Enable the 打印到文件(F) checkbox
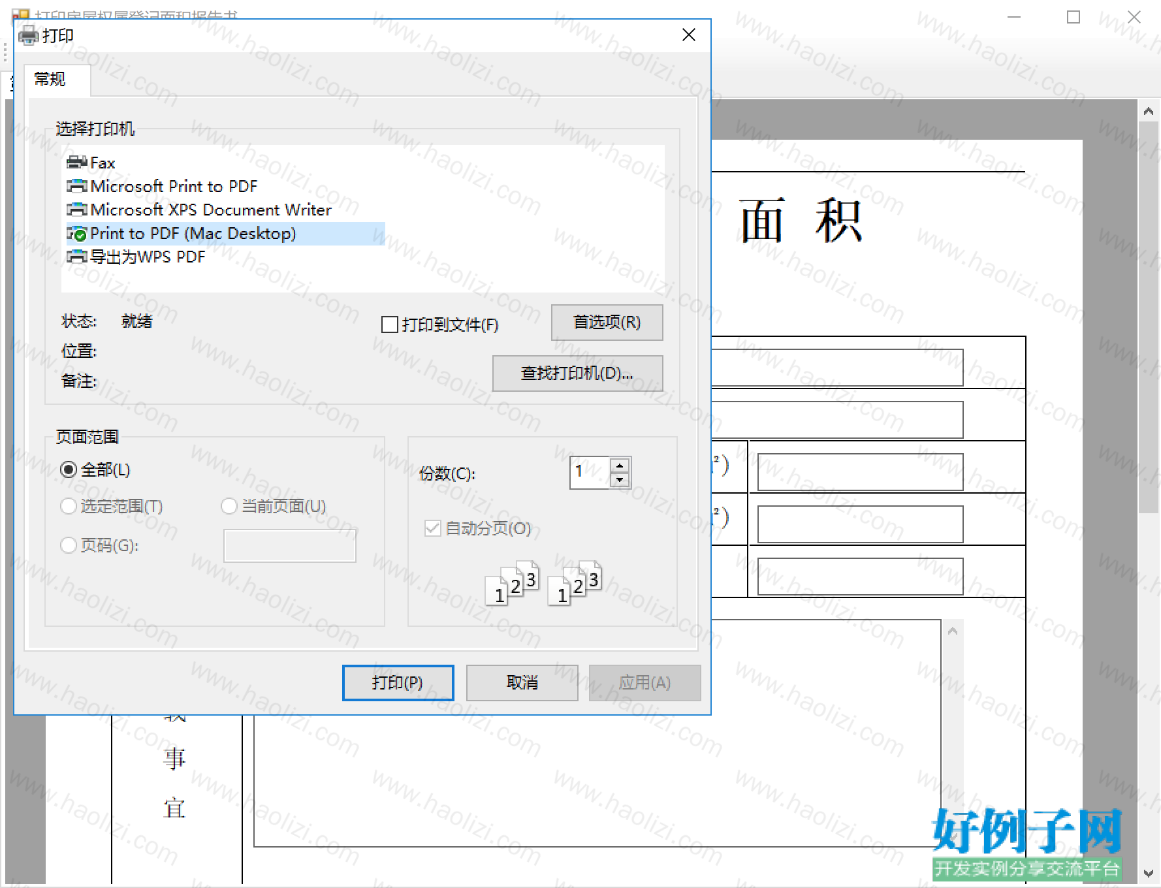This screenshot has height=888, width=1161. tap(390, 325)
